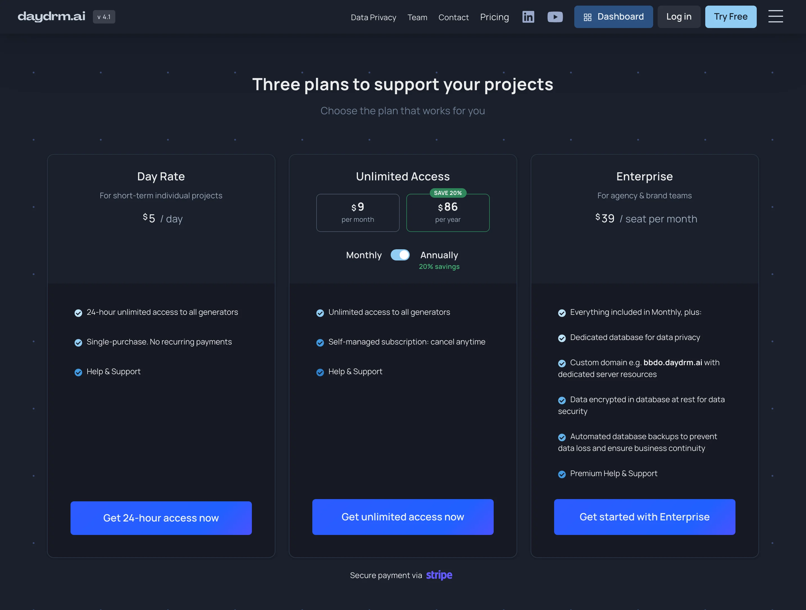Click the v 4.1 version badge

coord(104,17)
